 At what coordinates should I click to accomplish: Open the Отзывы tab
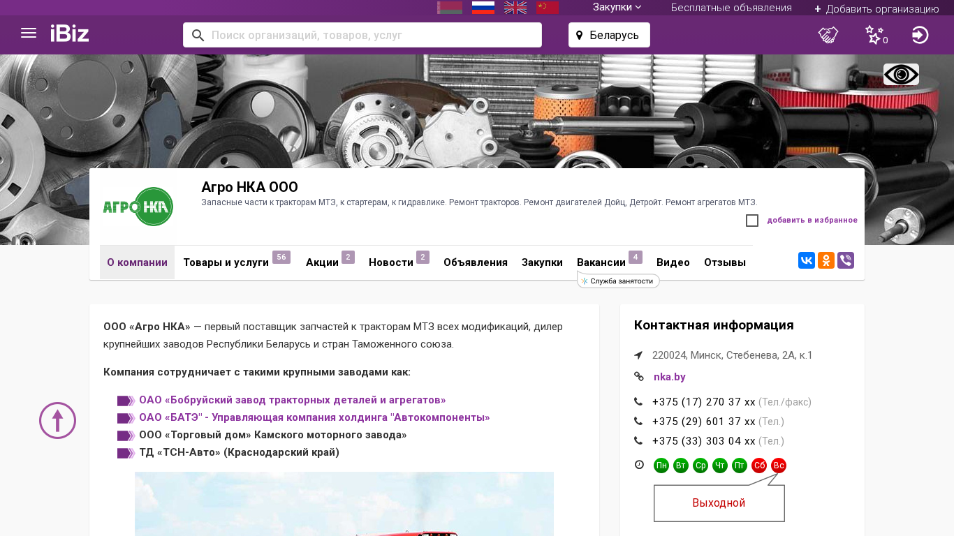(725, 262)
